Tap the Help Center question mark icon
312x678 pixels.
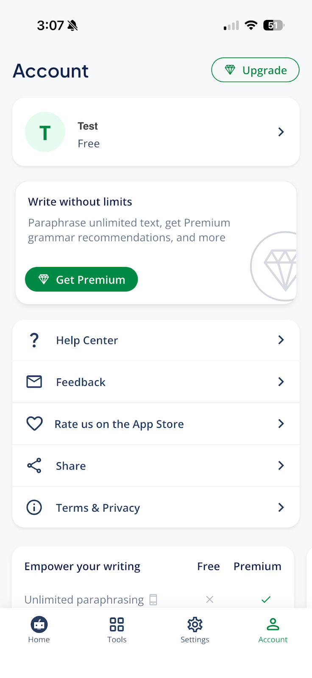34,340
